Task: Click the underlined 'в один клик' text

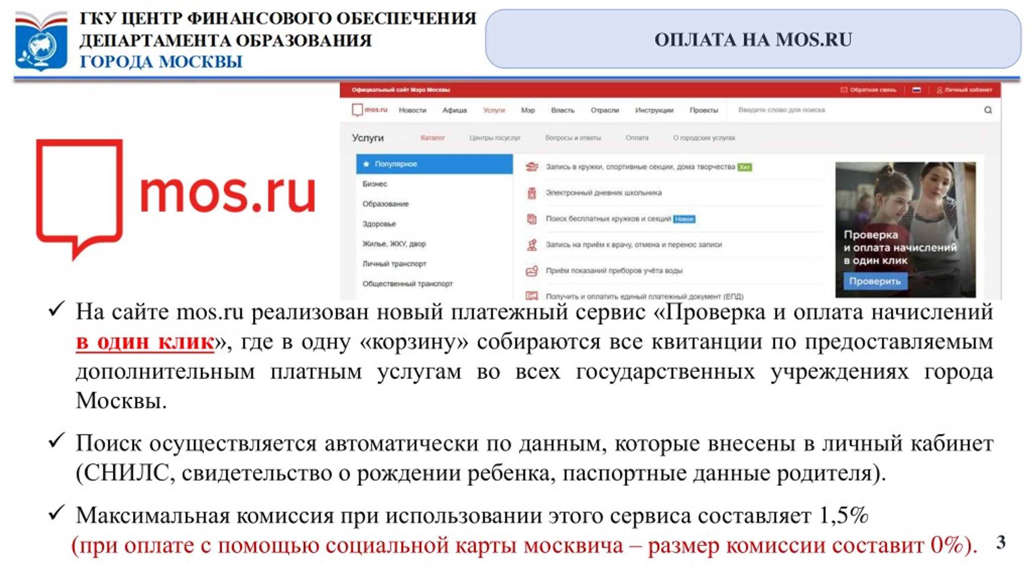Action: click(x=145, y=342)
